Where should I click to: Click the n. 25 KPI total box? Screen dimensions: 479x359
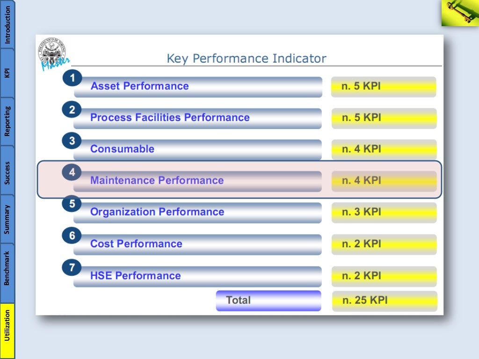coord(385,301)
